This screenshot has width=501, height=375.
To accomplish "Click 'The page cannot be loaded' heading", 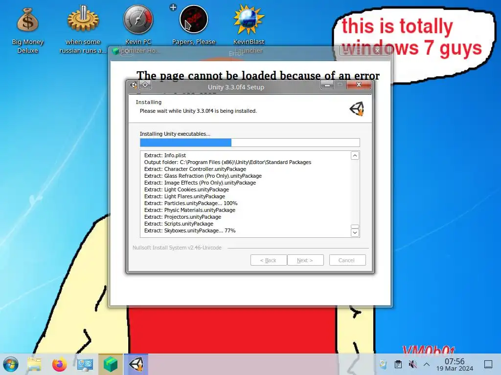I will tap(258, 76).
